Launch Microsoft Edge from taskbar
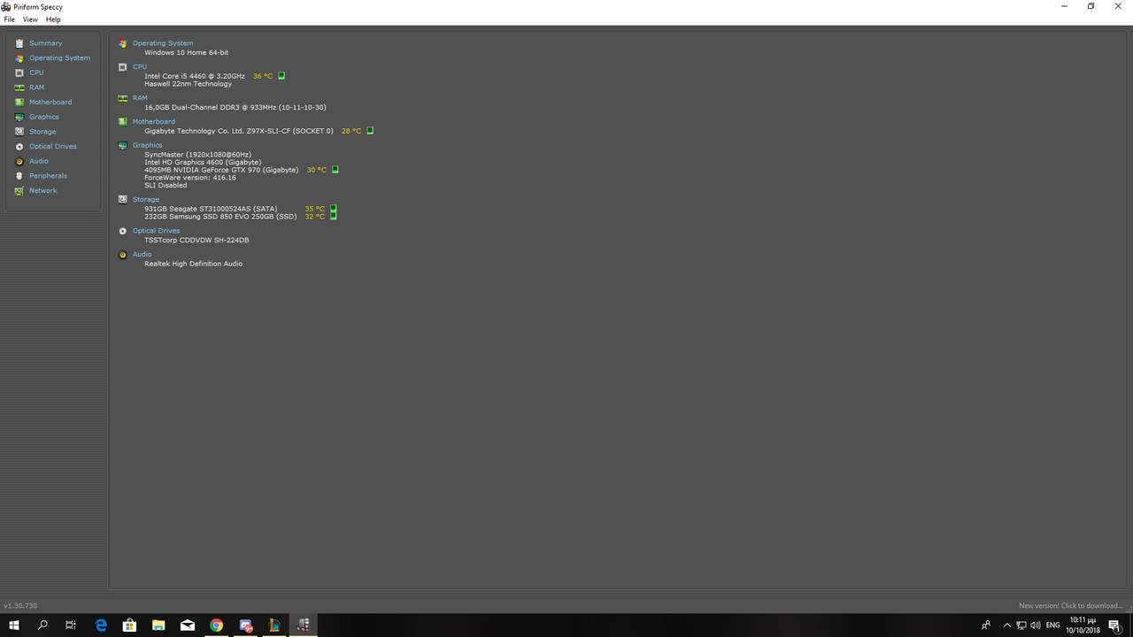The width and height of the screenshot is (1133, 637). 101,625
